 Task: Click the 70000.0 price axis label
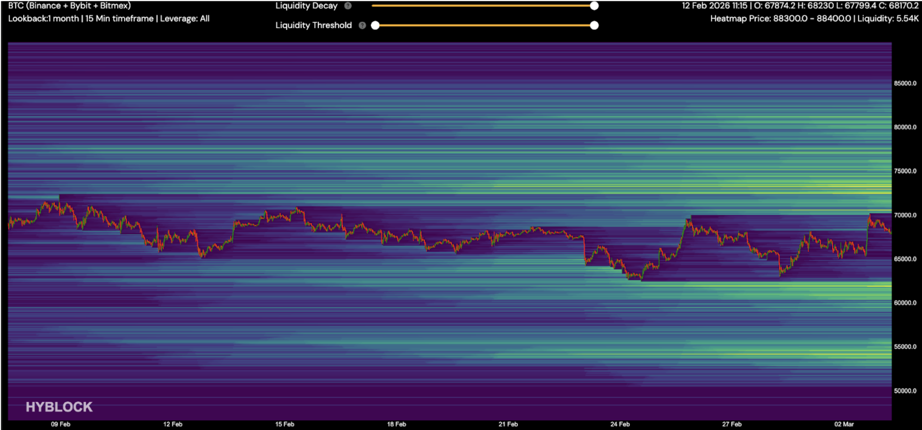click(x=905, y=215)
